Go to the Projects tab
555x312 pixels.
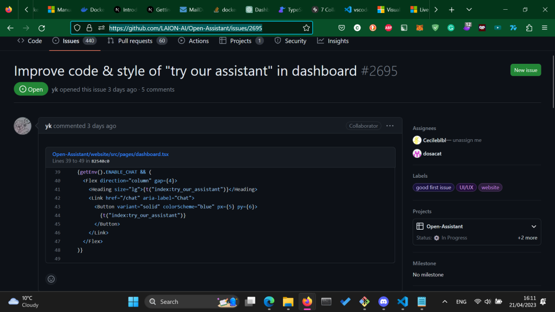pyautogui.click(x=241, y=41)
